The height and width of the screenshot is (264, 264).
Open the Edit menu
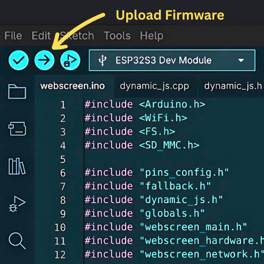41,36
